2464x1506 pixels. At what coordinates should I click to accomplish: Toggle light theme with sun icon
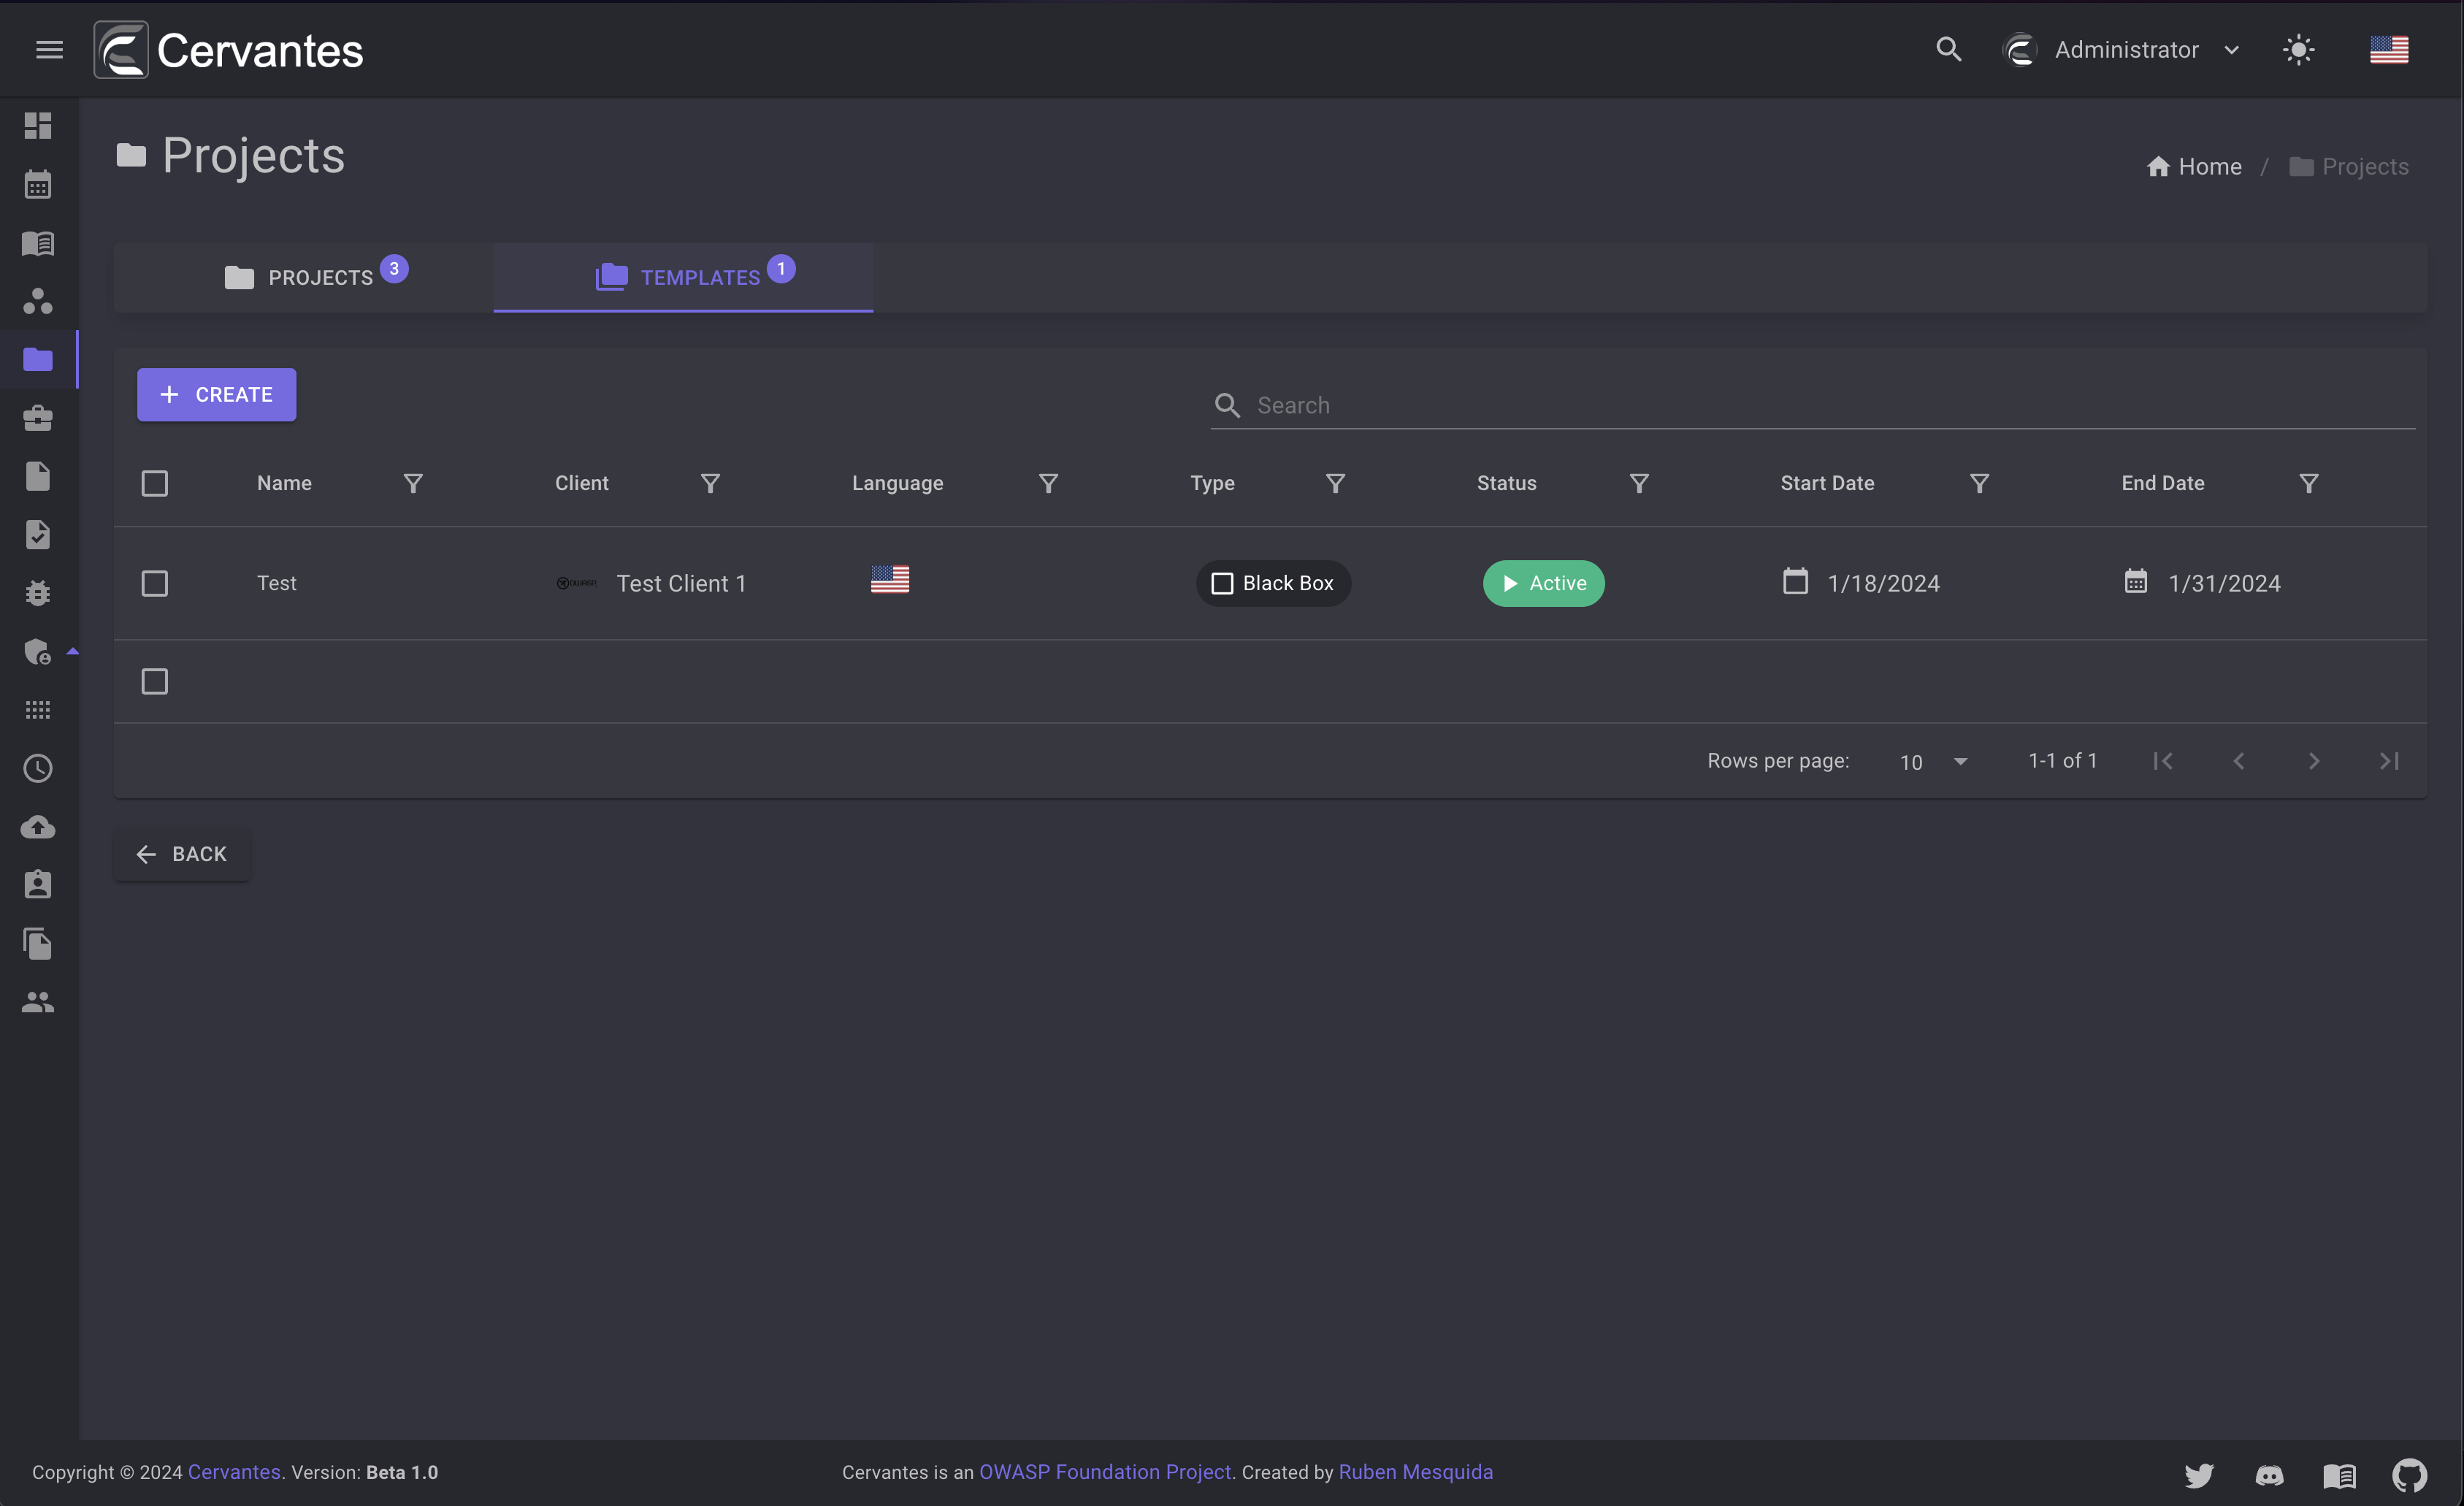(2299, 50)
